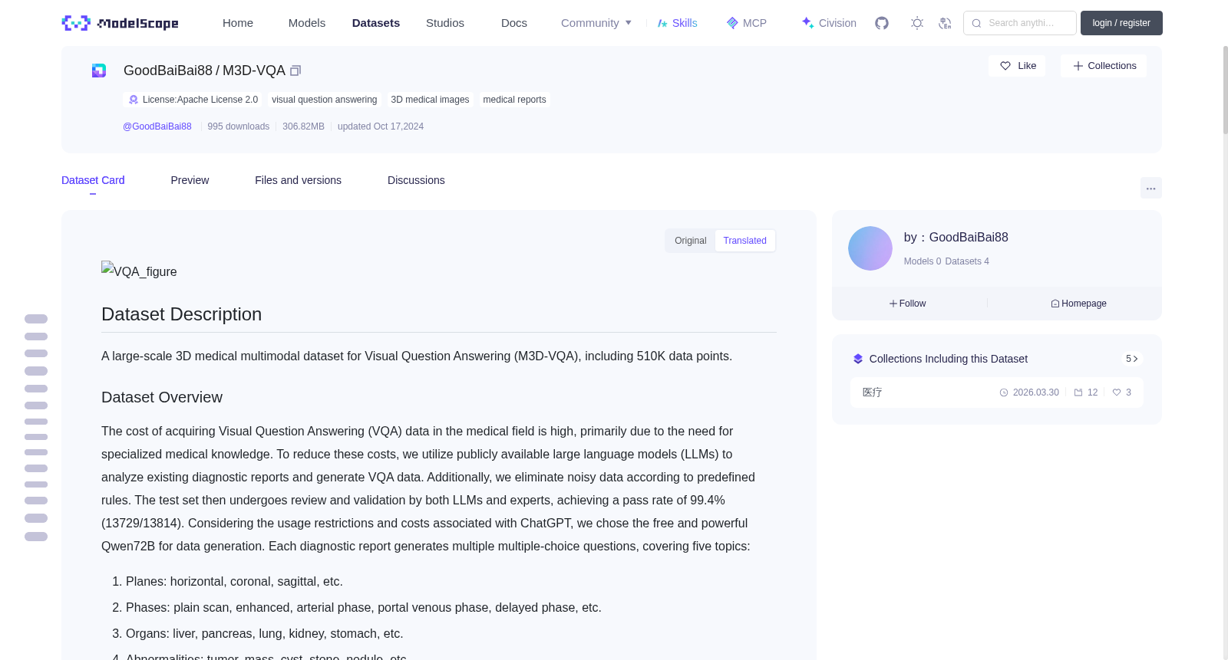Open the @GoodBaiBai88 profile link

157,126
